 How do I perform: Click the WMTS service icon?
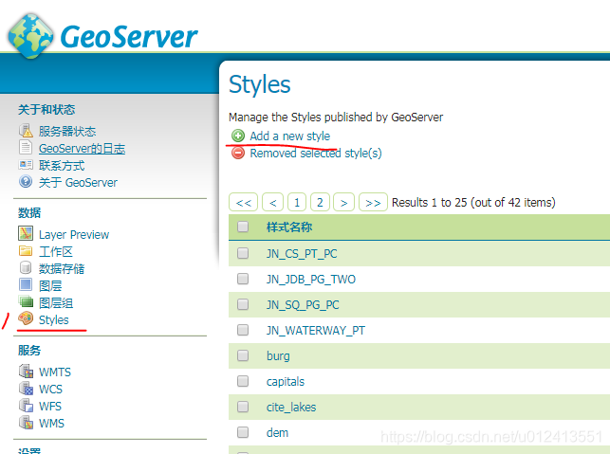point(26,371)
